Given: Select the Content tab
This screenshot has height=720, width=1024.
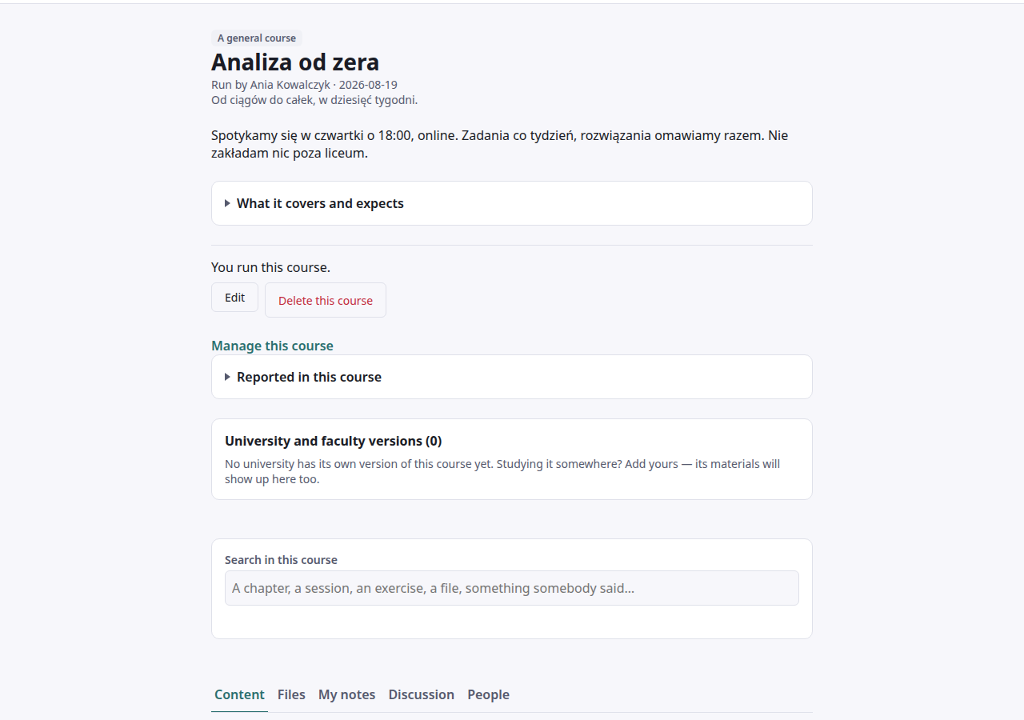Looking at the screenshot, I should coord(239,694).
